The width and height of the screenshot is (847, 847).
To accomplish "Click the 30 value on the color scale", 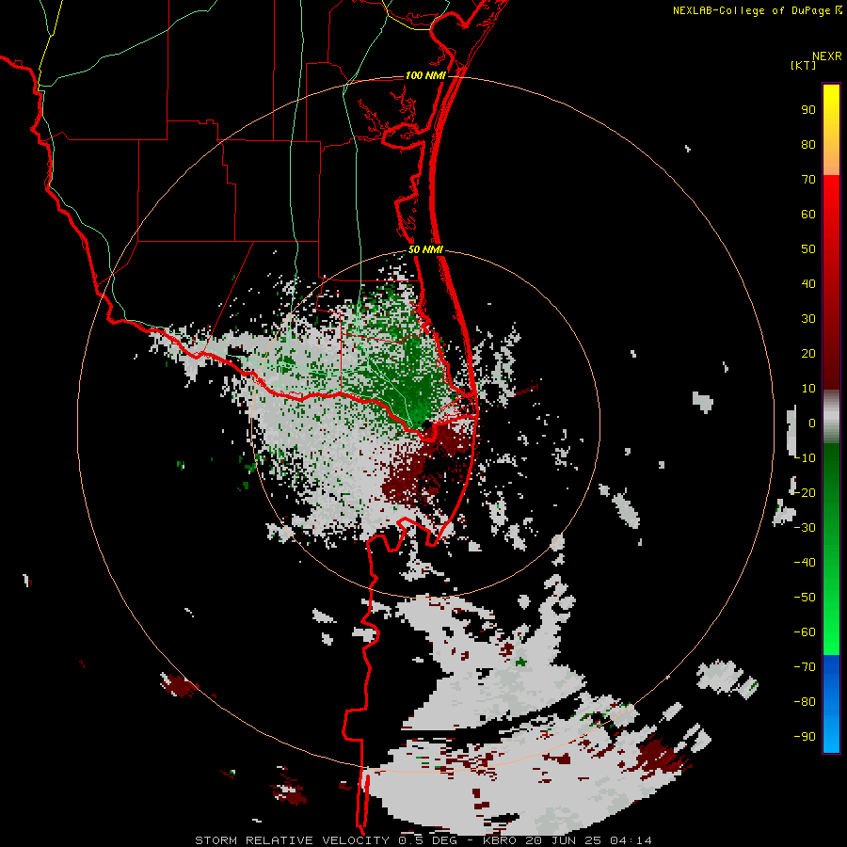I will (808, 319).
